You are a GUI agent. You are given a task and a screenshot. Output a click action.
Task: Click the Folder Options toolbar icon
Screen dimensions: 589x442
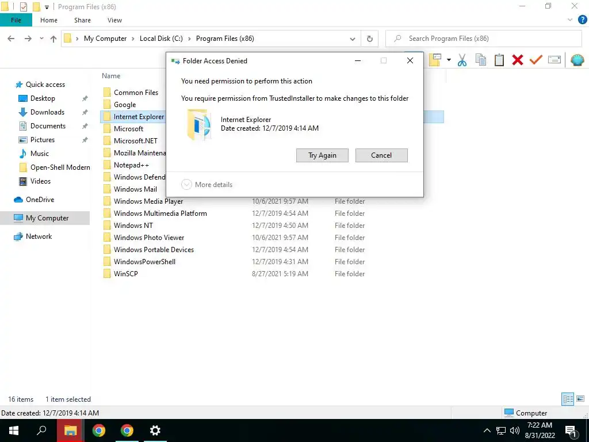click(435, 60)
